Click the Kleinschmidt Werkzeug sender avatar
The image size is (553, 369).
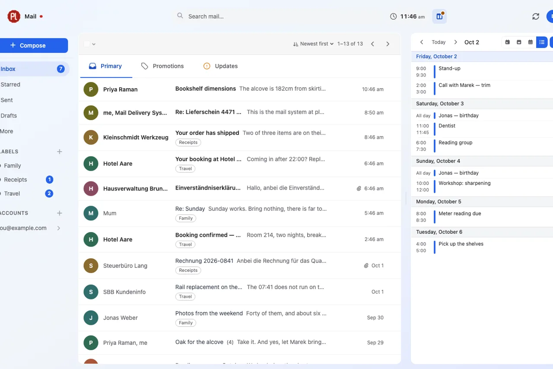[91, 137]
